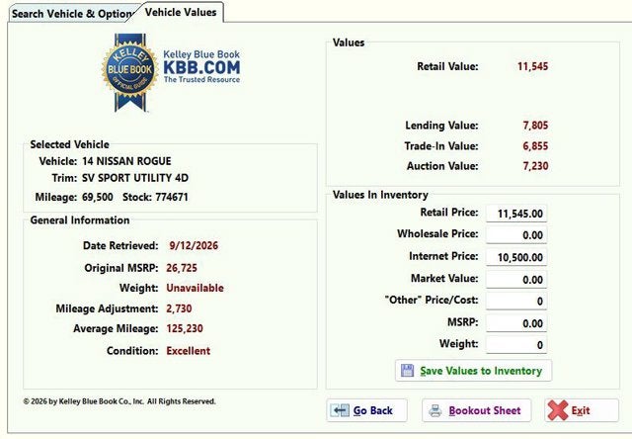Click the "Other" Price/Cost field
The height and width of the screenshot is (439, 632).
[516, 301]
